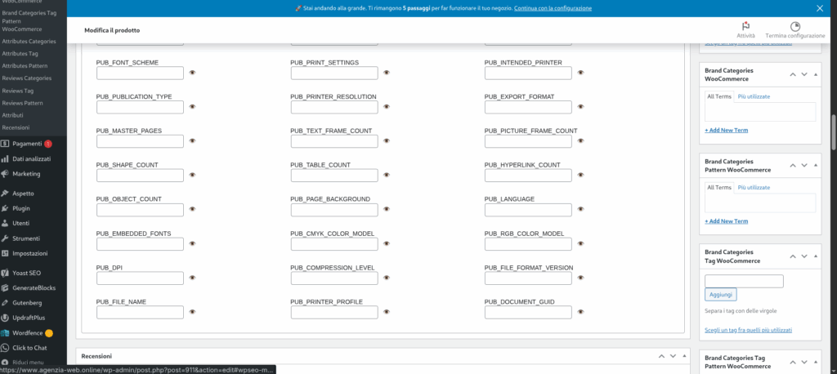The width and height of the screenshot is (837, 374).
Task: Click the PUB_COMPRESSION_LEVEL input field
Action: pos(334,278)
